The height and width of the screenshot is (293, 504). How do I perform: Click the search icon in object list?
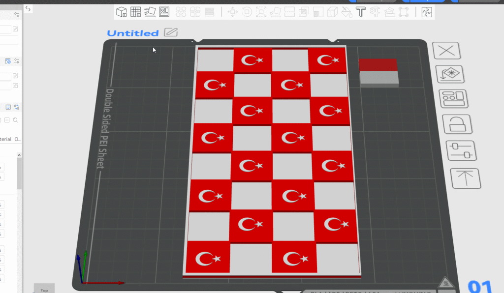click(16, 120)
